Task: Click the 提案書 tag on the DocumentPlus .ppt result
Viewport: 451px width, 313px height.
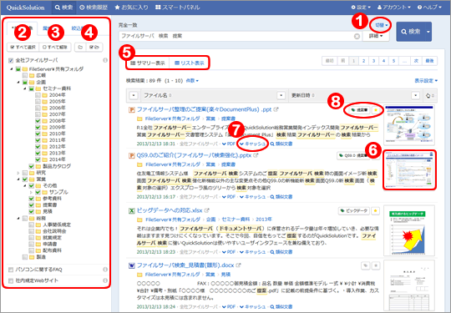Action: tap(359, 110)
